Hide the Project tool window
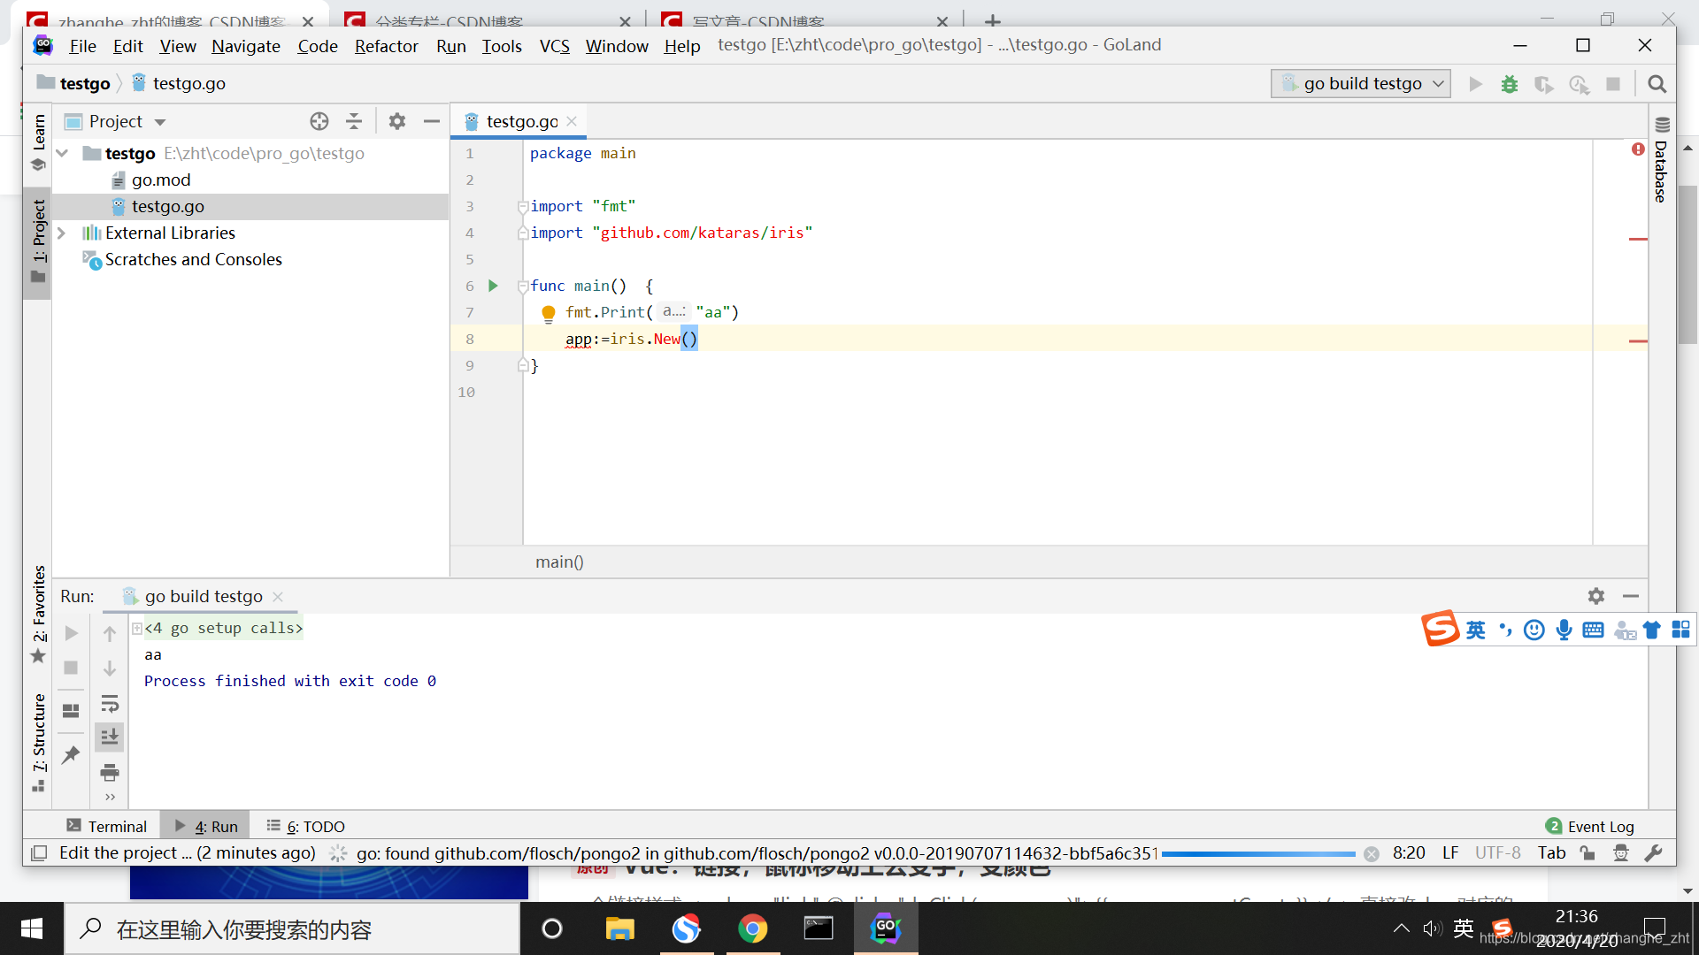Image resolution: width=1699 pixels, height=955 pixels. tap(432, 121)
